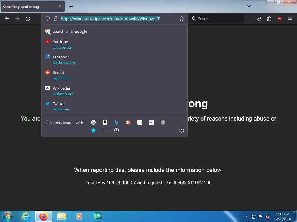Search history using the clock icon
This screenshot has width=297, height=222.
(117, 130)
